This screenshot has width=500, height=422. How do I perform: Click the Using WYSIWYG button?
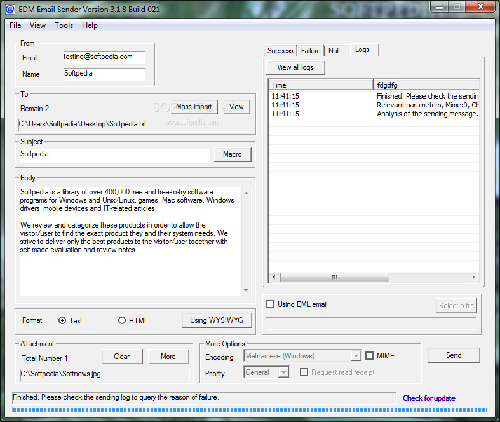pyautogui.click(x=217, y=320)
